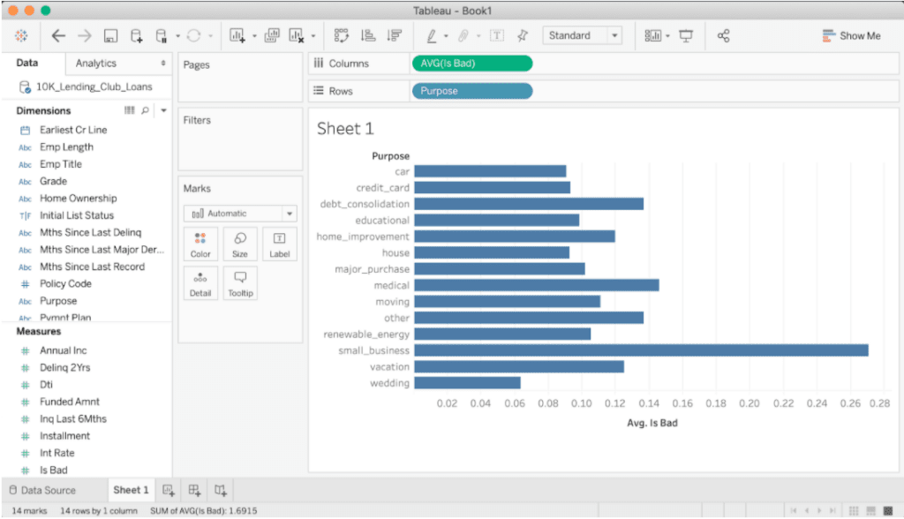Select the Grade dimension field
The image size is (904, 519).
(x=53, y=181)
